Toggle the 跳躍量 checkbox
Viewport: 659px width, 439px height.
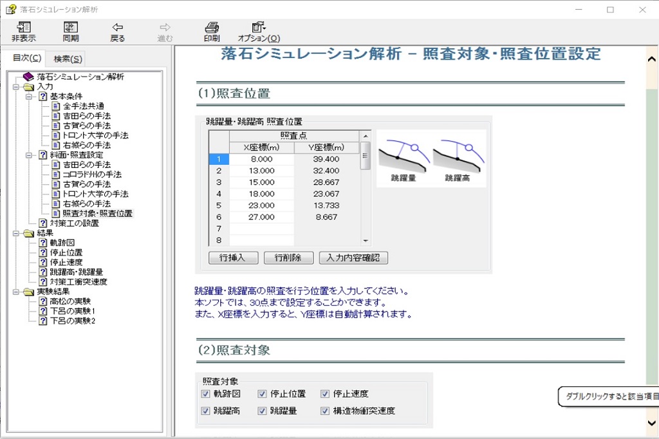click(263, 411)
